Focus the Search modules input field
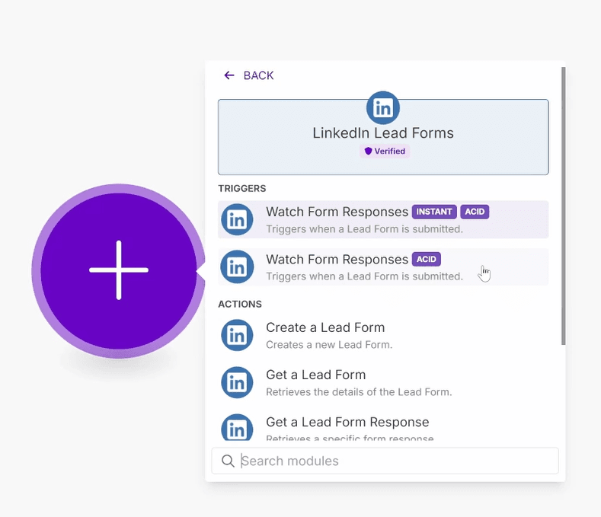Viewport: 601px width, 517px height. (396, 461)
